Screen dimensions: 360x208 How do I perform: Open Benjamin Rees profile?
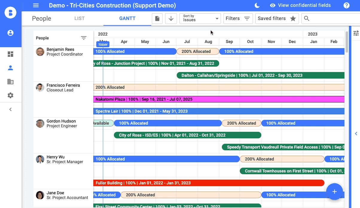point(60,49)
